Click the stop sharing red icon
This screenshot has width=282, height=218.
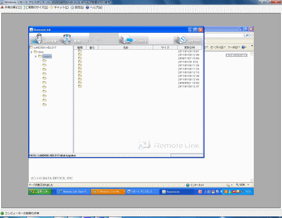(x=2, y=8)
